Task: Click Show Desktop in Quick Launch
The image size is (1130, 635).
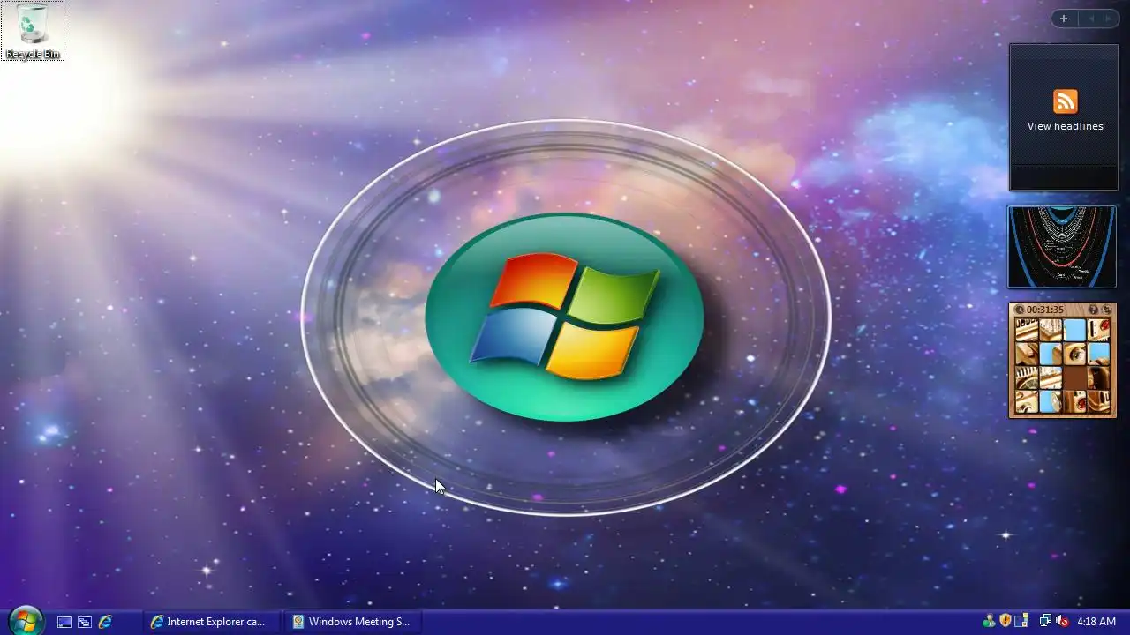Action: click(x=64, y=622)
